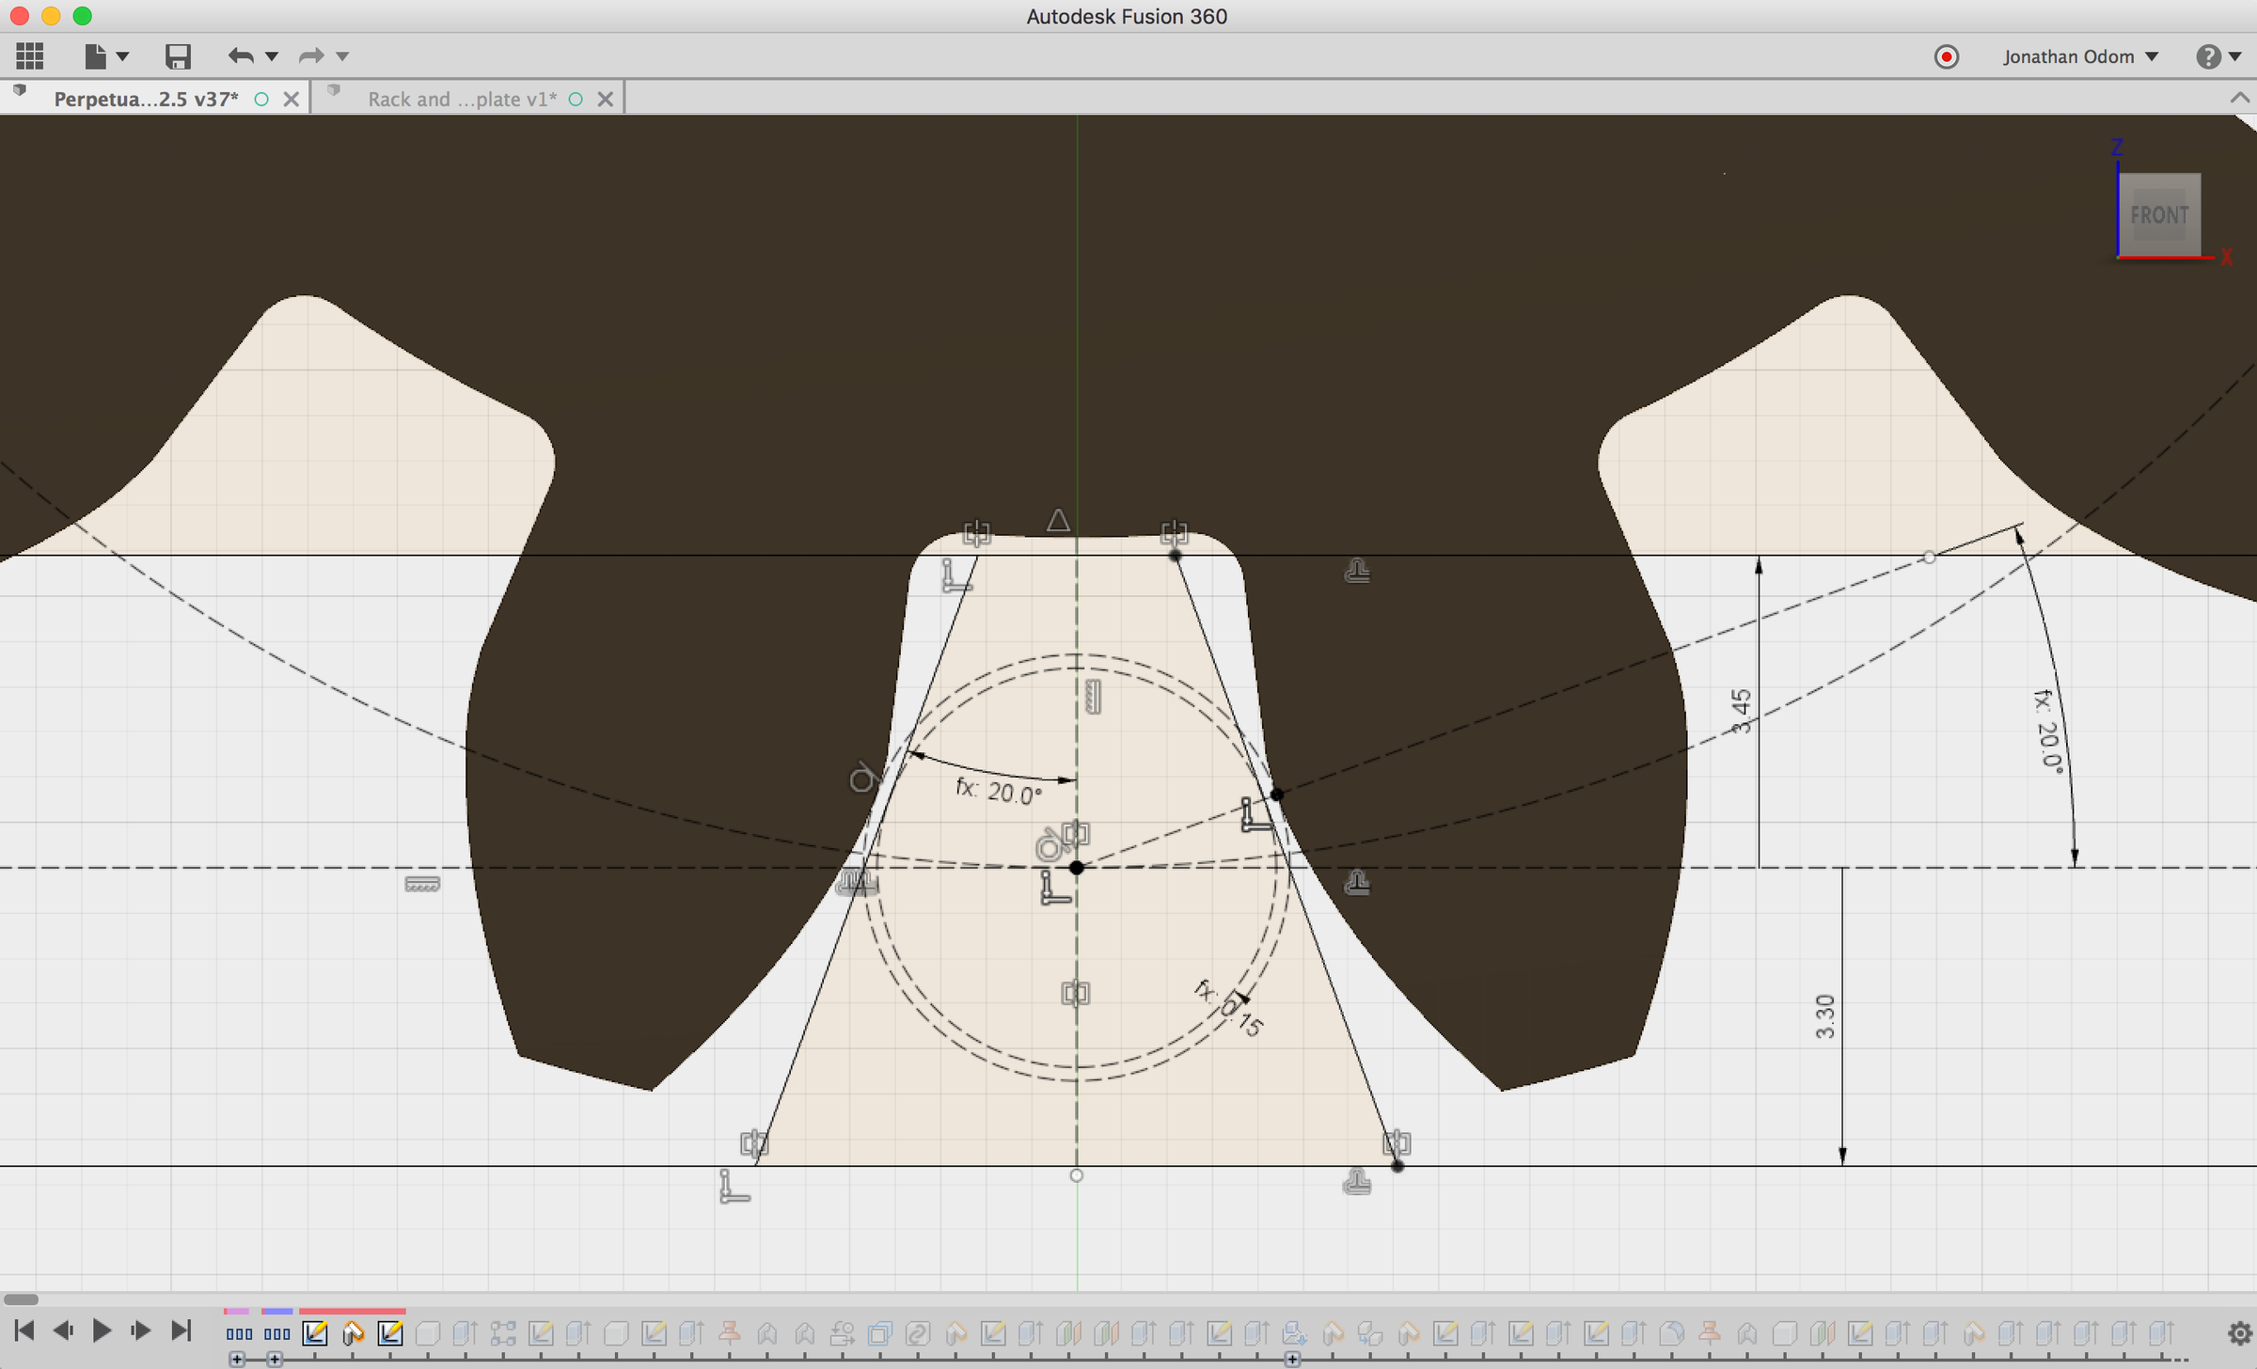This screenshot has height=1369, width=2257.
Task: Open the File menu dropdown arrow
Action: pyautogui.click(x=122, y=56)
